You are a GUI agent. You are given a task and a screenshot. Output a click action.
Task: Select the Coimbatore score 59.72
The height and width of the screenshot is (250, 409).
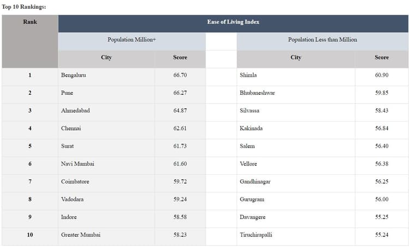click(x=180, y=182)
